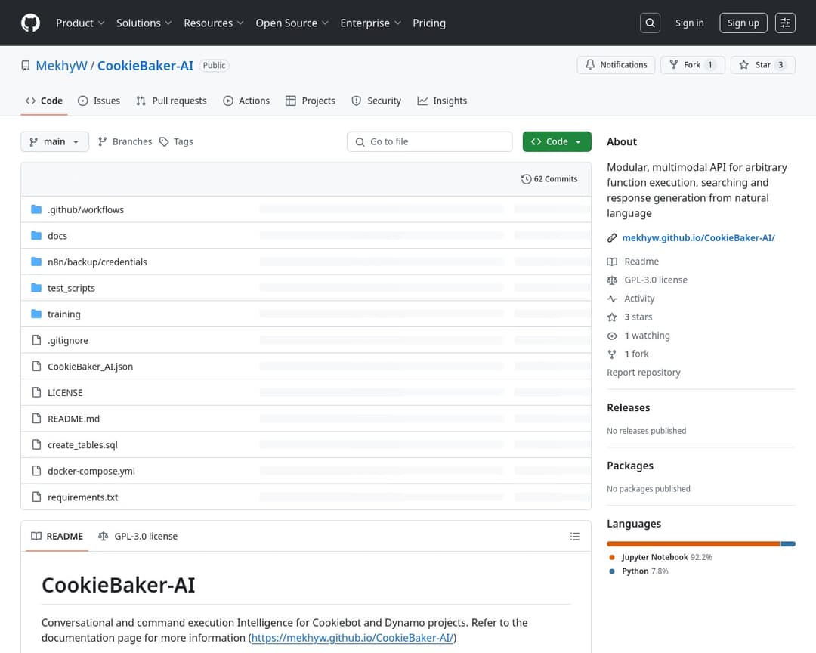Viewport: 816px width, 653px height.
Task: Click the book icon beside Readme
Action: pyautogui.click(x=612, y=262)
